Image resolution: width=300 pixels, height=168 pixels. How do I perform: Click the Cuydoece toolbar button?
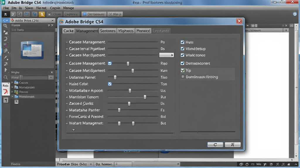[x=71, y=14]
